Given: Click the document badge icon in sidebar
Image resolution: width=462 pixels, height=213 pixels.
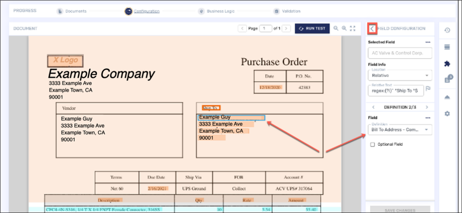Looking at the screenshot, I should (x=448, y=80).
